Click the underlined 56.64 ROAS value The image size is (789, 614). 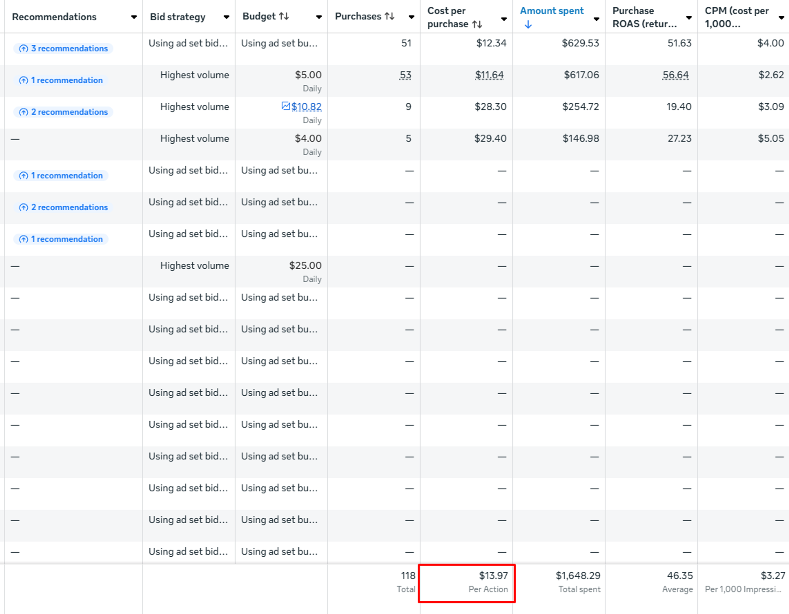point(675,75)
